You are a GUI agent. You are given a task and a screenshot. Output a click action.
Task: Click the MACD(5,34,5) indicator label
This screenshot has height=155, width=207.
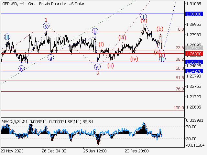coord(14,121)
